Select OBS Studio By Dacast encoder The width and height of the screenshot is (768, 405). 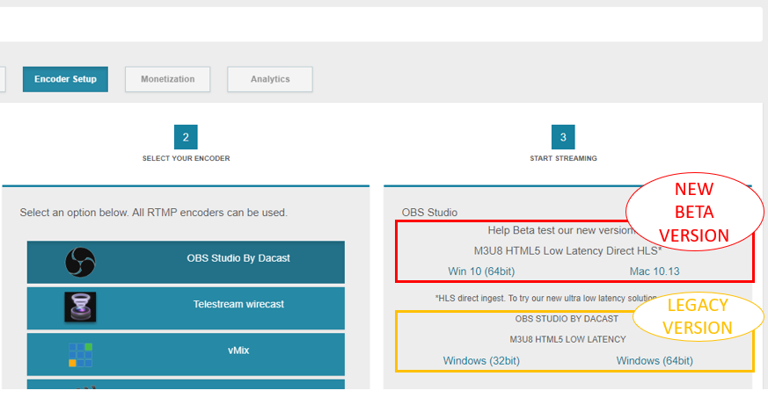tap(186, 262)
